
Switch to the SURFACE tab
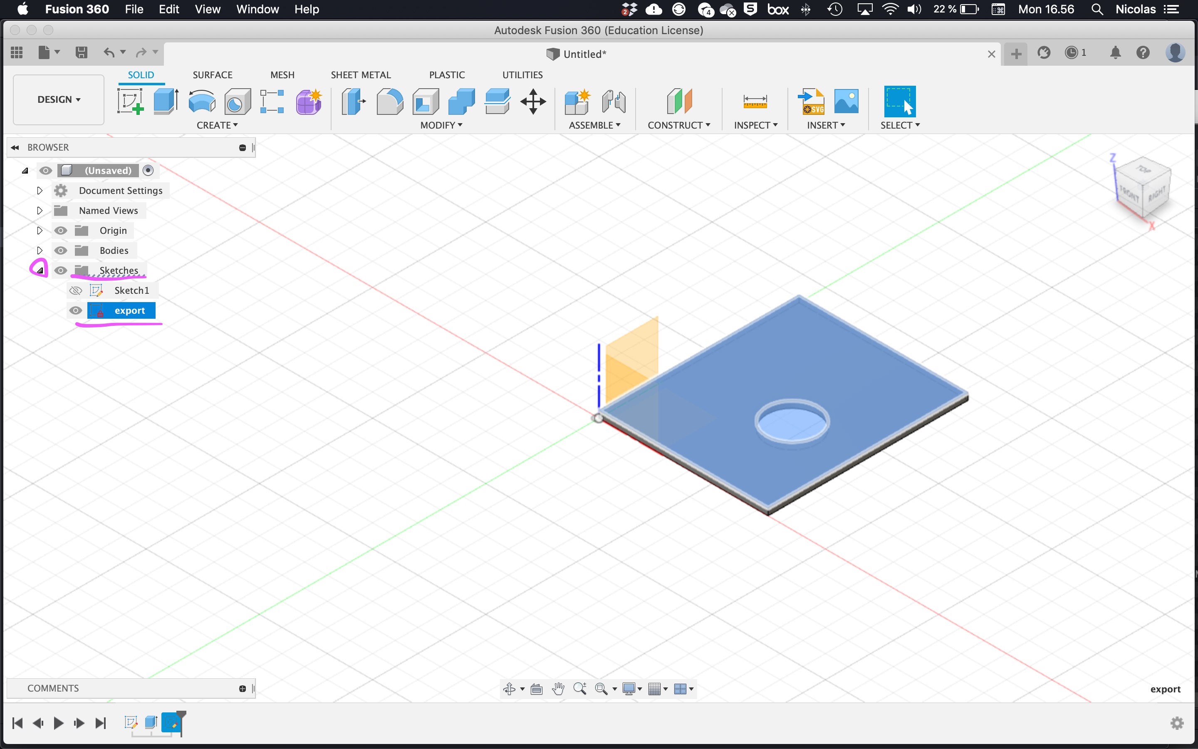click(x=213, y=75)
